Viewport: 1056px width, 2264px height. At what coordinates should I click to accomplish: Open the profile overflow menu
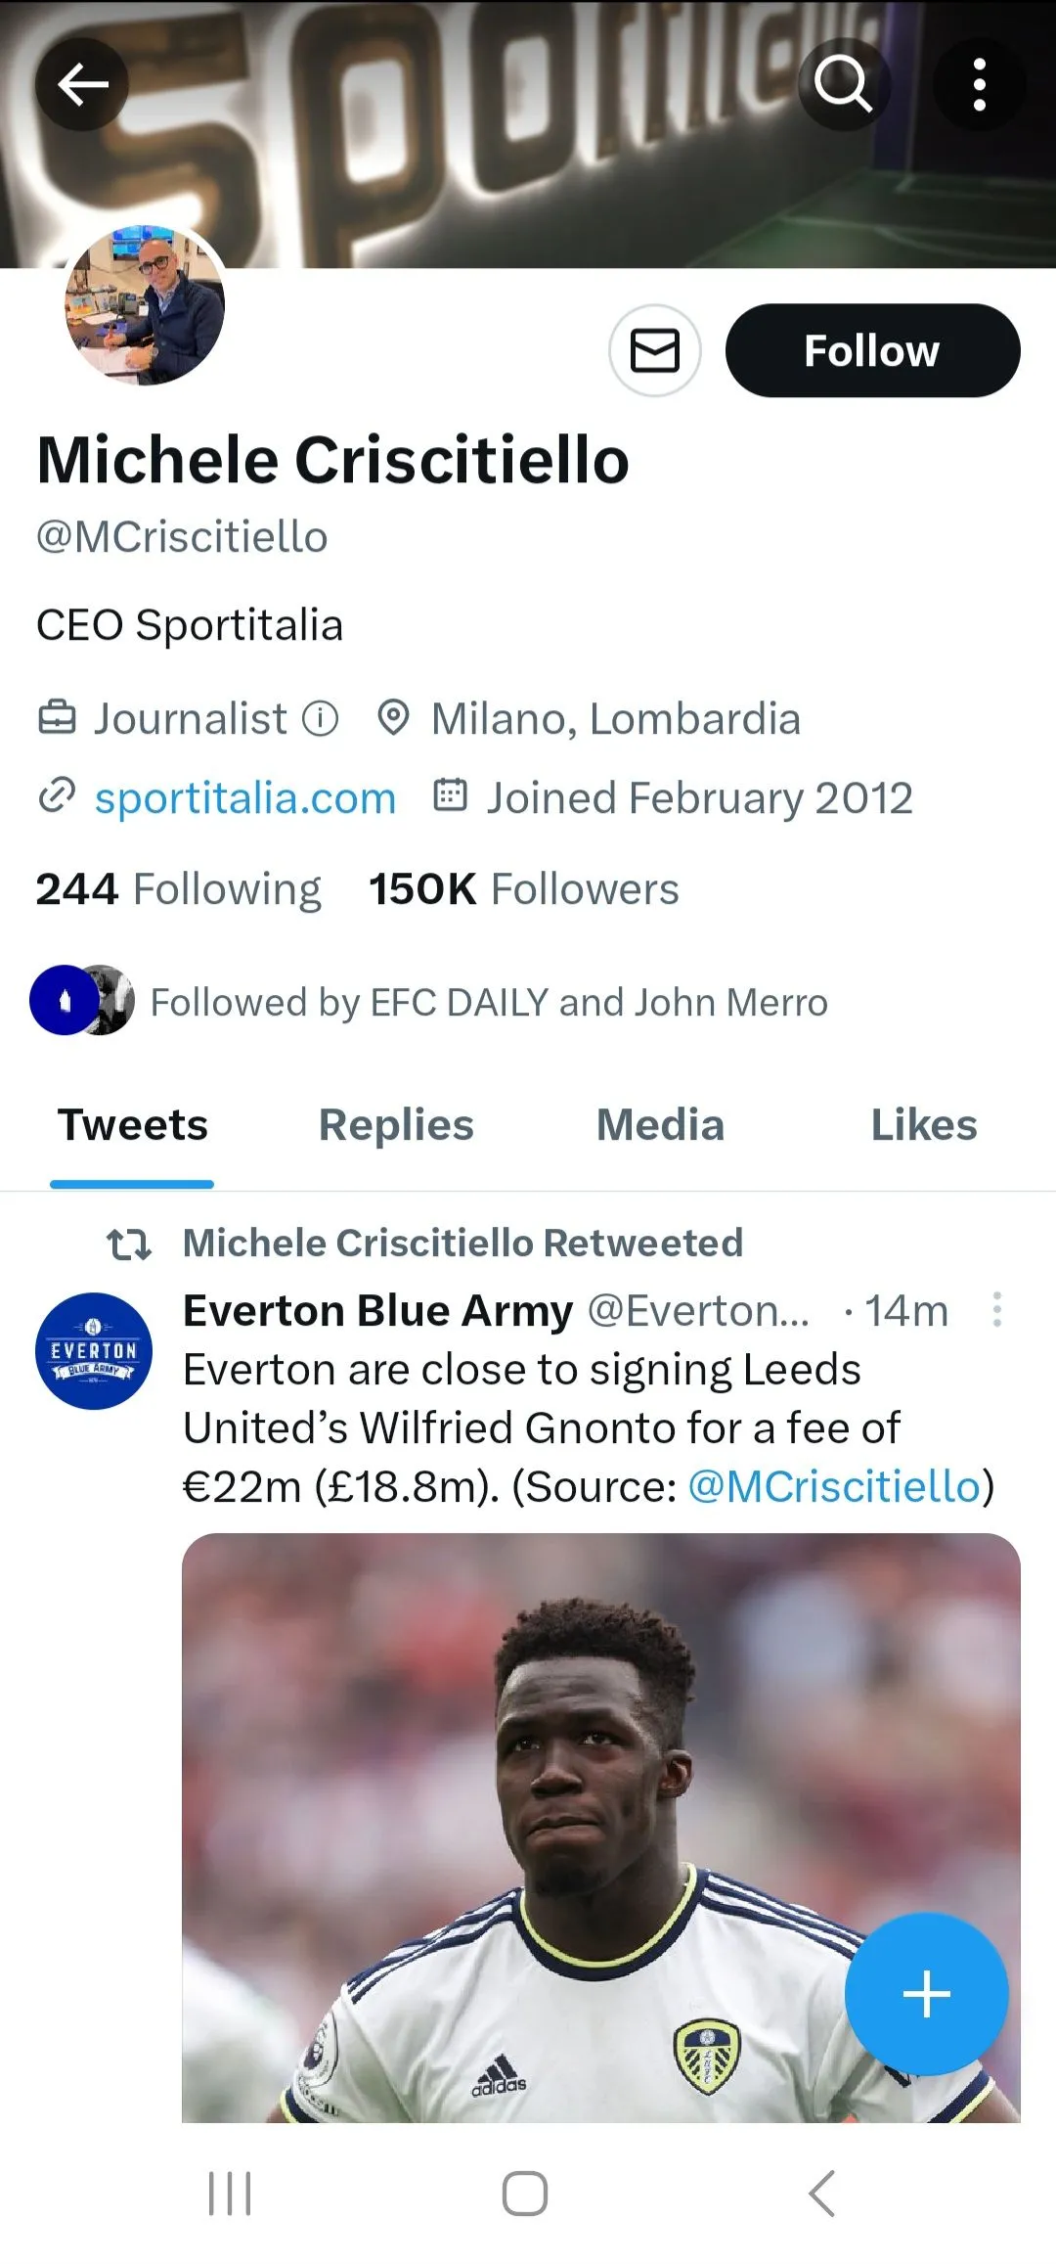click(x=979, y=84)
